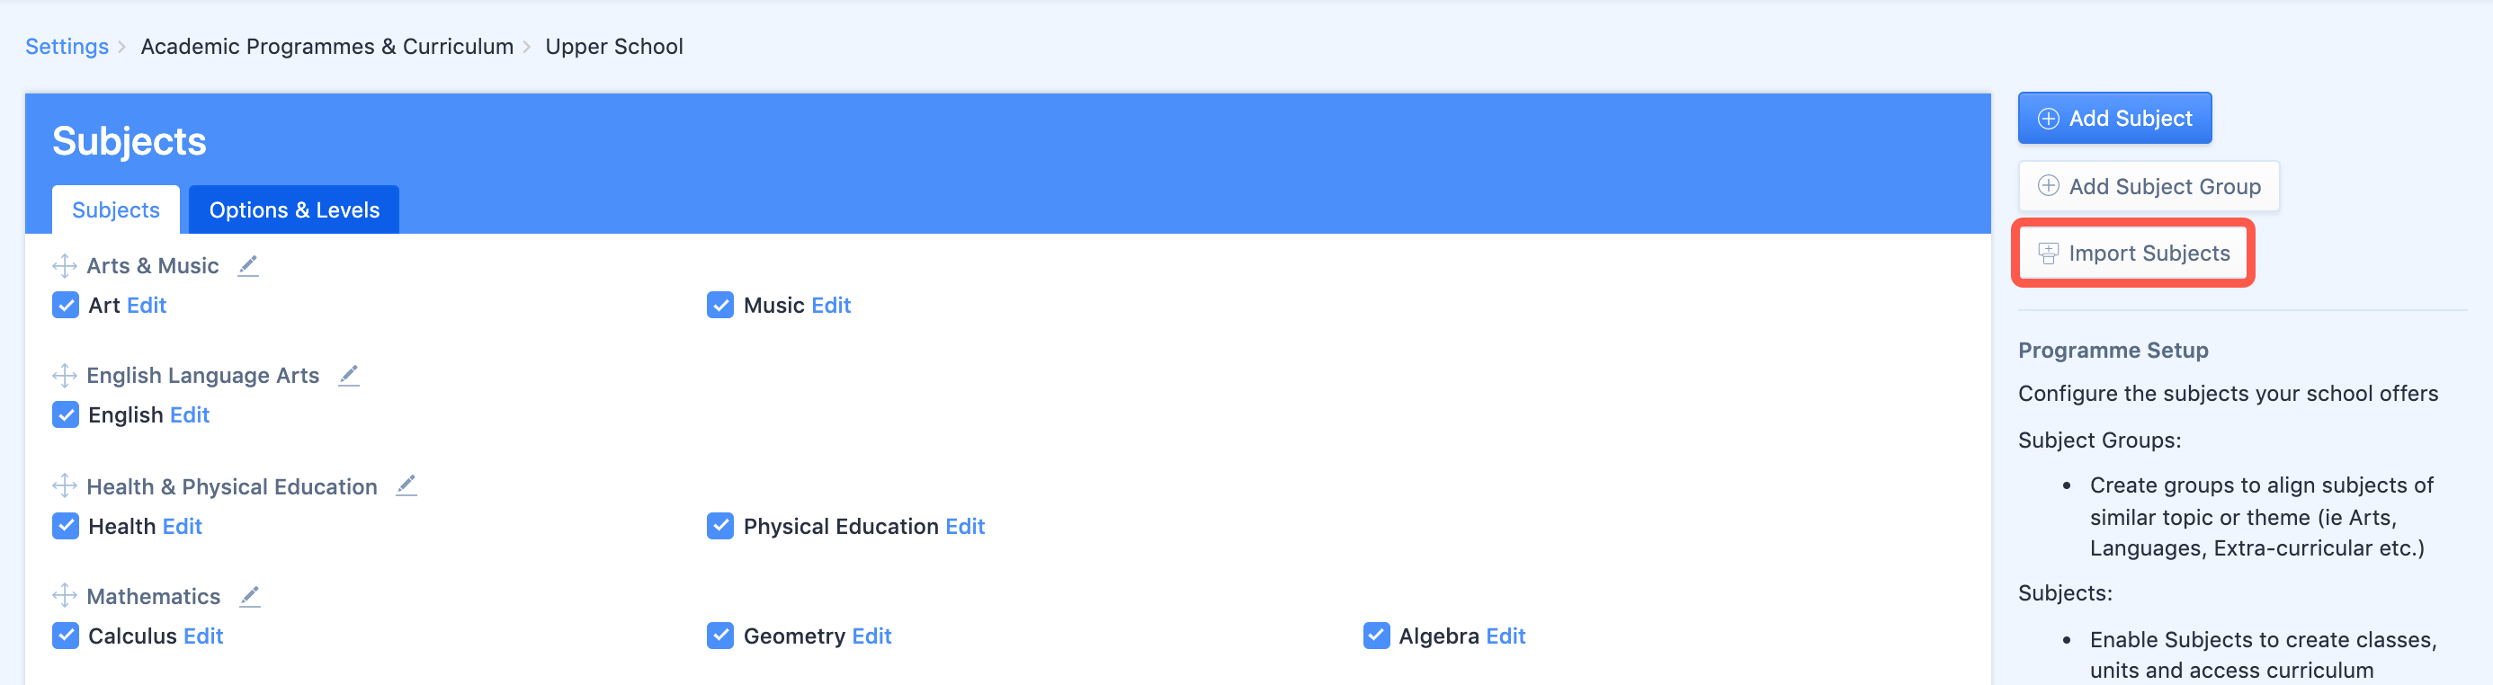Click the pencil icon beside Arts & Music
Viewport: 2493px width, 685px height.
[249, 265]
